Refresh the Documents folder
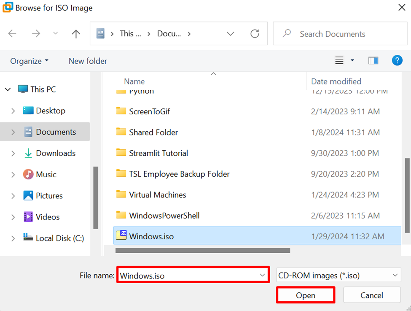The height and width of the screenshot is (311, 411). tap(255, 34)
